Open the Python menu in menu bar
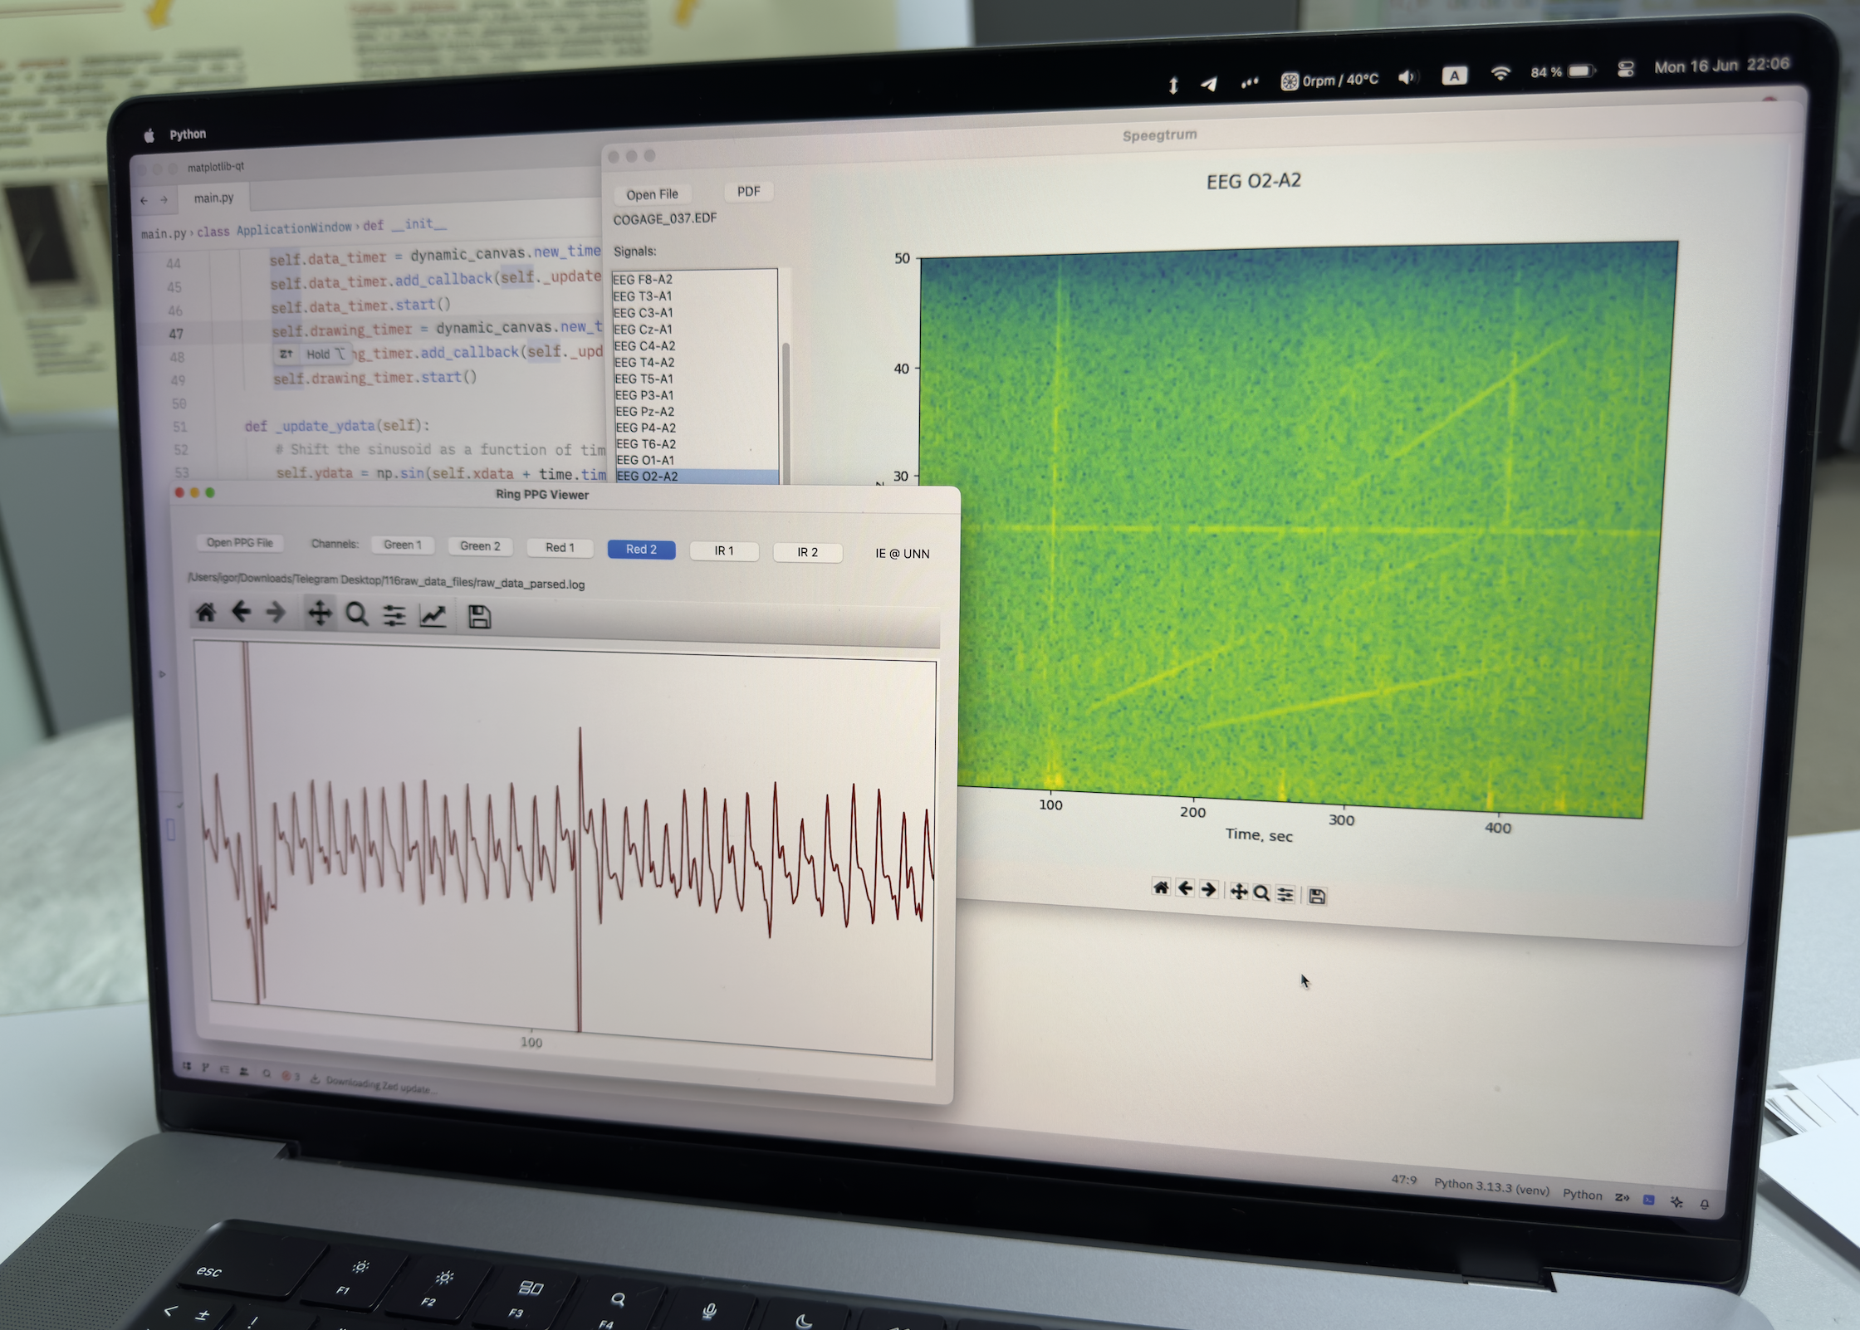 point(188,134)
